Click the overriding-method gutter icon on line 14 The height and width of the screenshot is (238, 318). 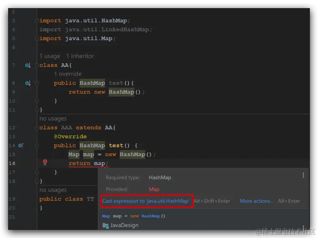click(21, 145)
